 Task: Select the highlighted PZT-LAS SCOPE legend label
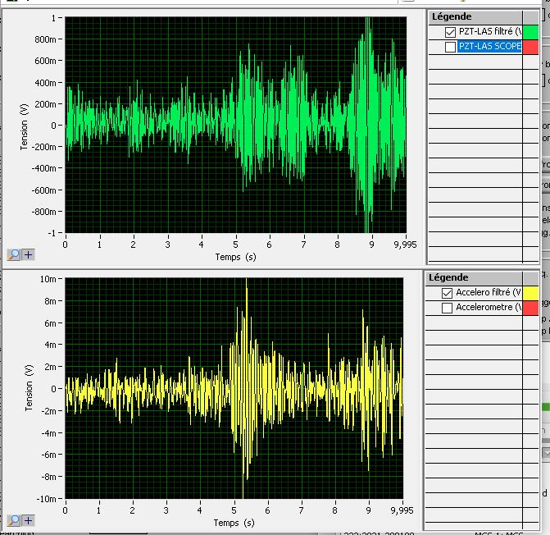click(x=489, y=47)
